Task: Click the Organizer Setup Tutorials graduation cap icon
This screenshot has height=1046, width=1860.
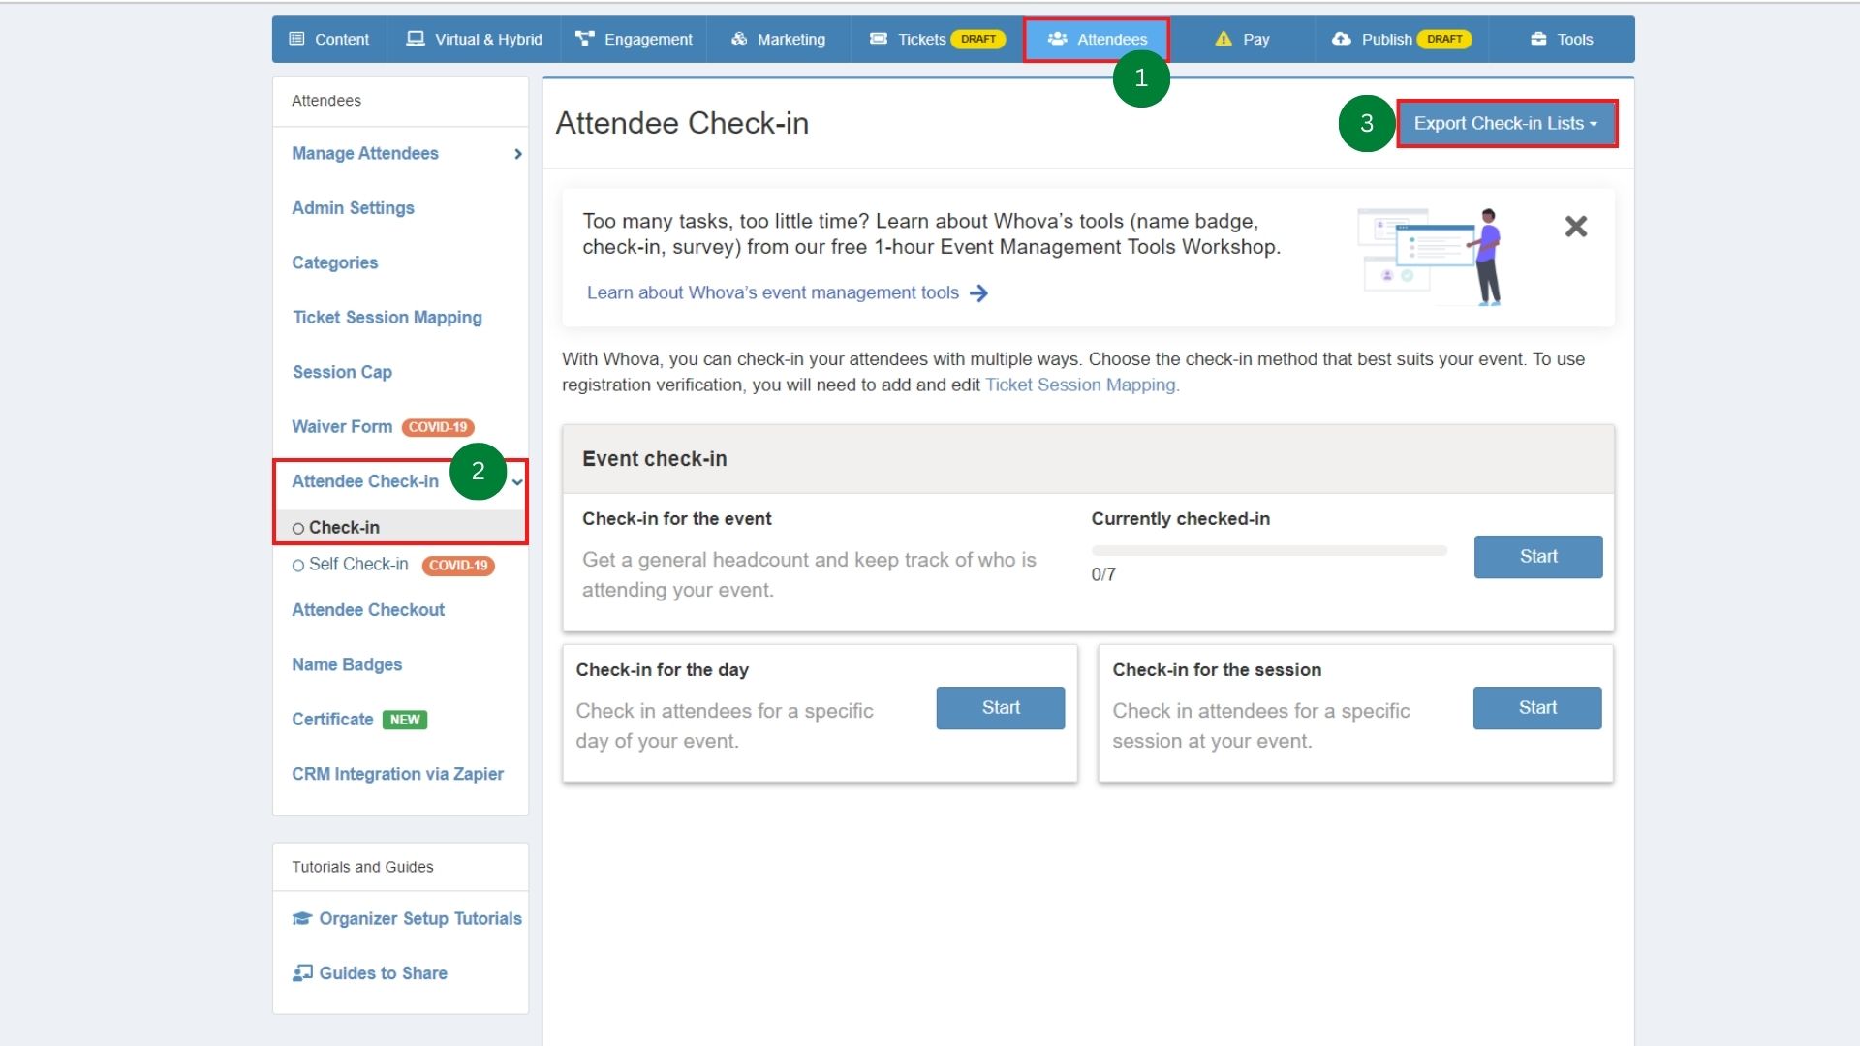Action: click(301, 918)
